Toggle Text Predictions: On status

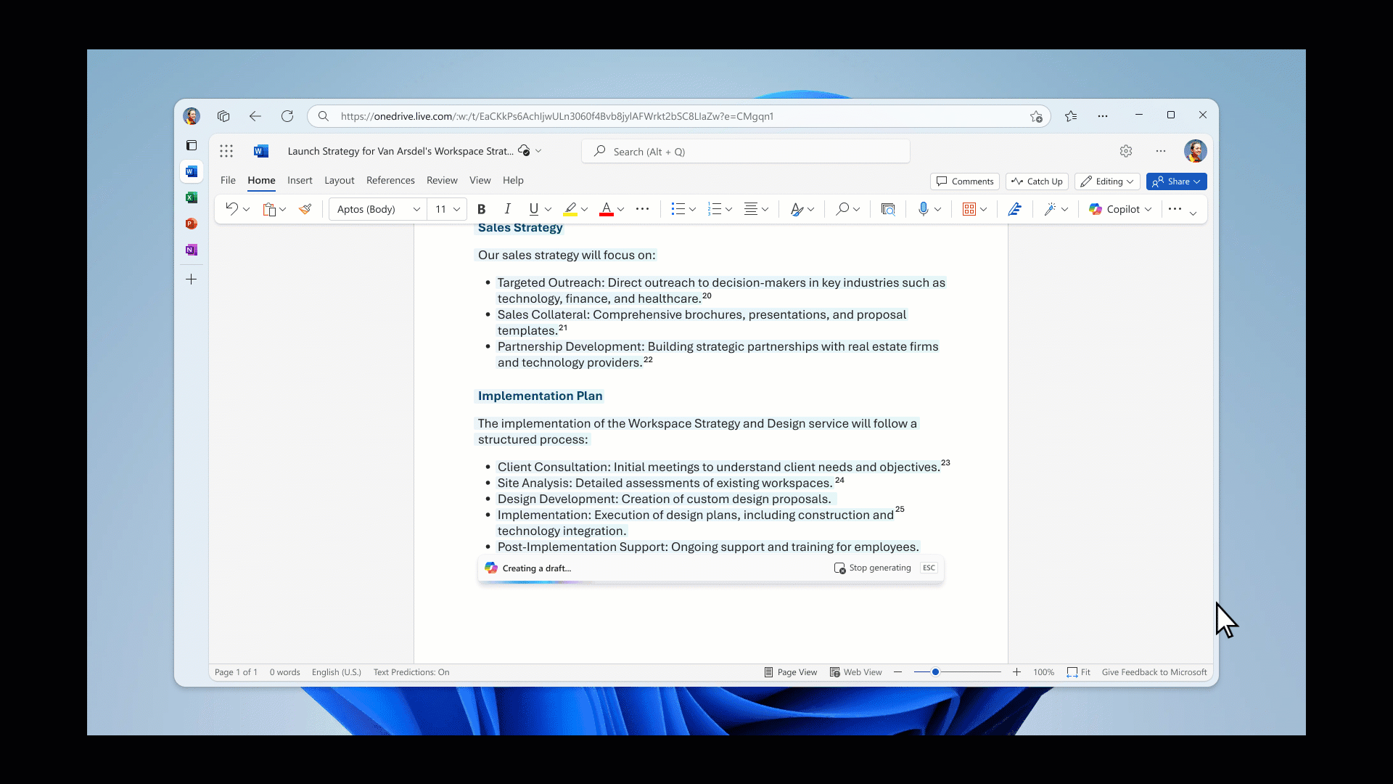click(411, 672)
